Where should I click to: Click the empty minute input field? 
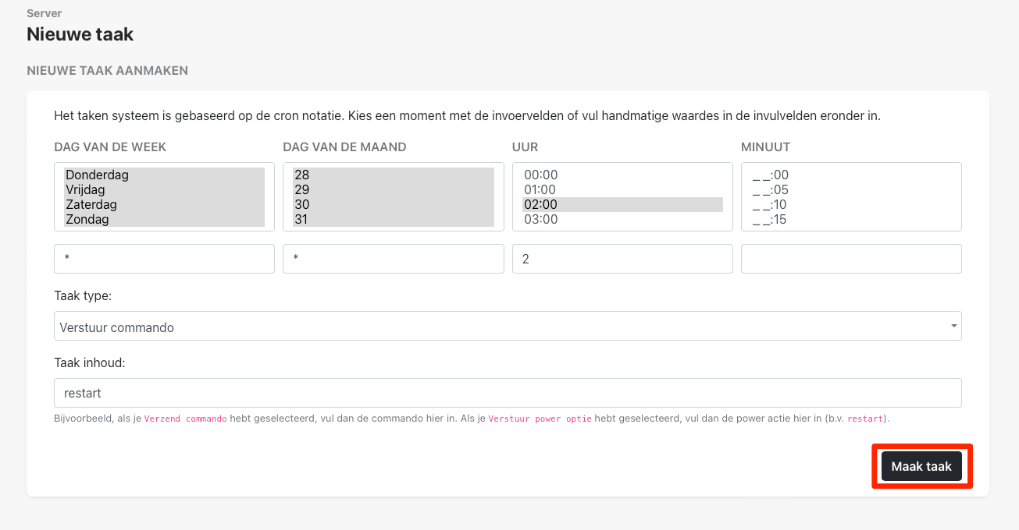(850, 259)
